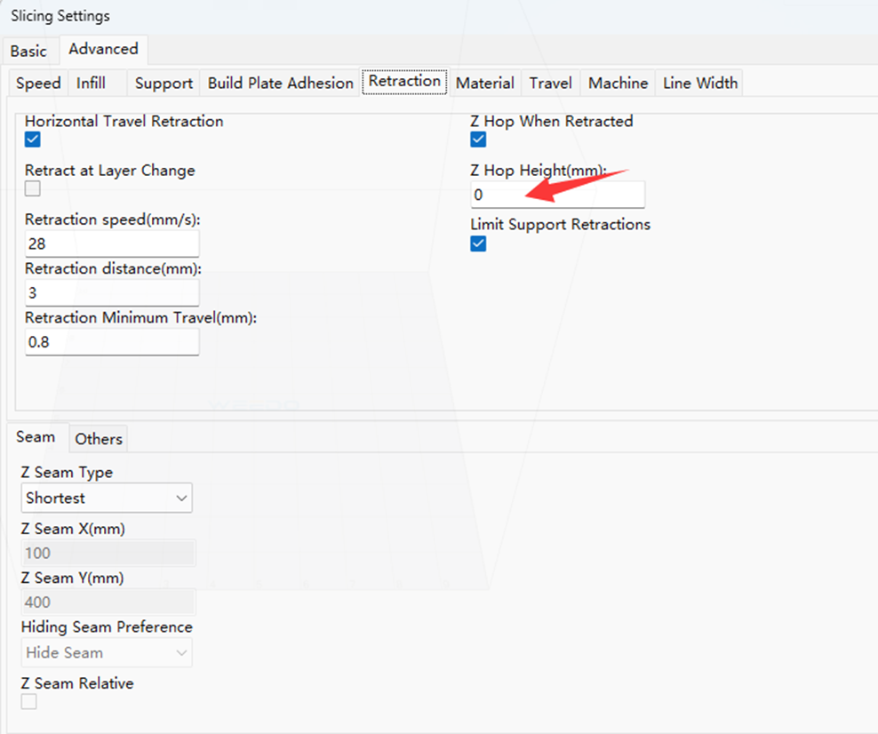Switch to the Travel tab
The image size is (878, 734).
pos(550,84)
